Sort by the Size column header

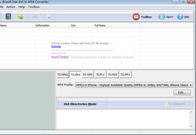[81, 25]
